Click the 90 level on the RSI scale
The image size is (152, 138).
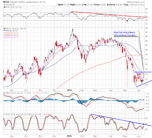pyautogui.click(x=146, y=9)
